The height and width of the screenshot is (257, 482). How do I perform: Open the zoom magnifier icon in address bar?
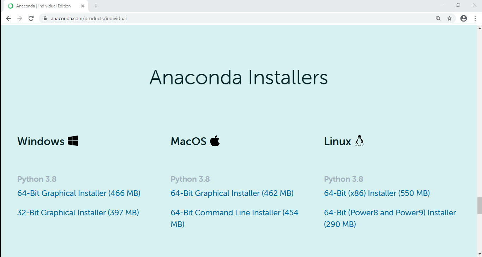pyautogui.click(x=438, y=18)
